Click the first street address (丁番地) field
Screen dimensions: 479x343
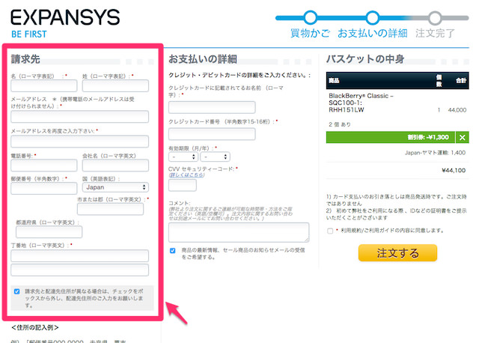pos(80,255)
